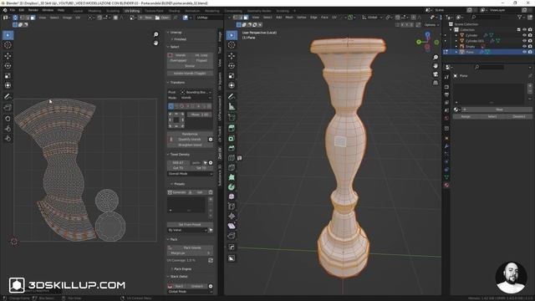Select the Spin tool
The image size is (535, 301).
point(232,187)
